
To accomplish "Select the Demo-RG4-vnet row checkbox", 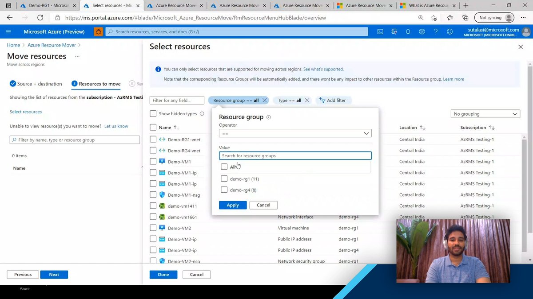I will click(153, 151).
